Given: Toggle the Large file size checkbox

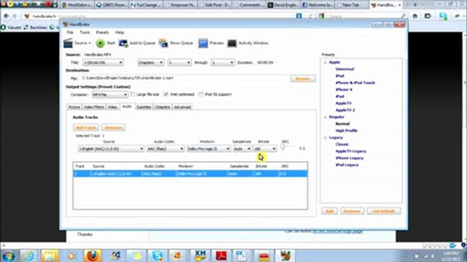Looking at the screenshot, I should tap(133, 94).
